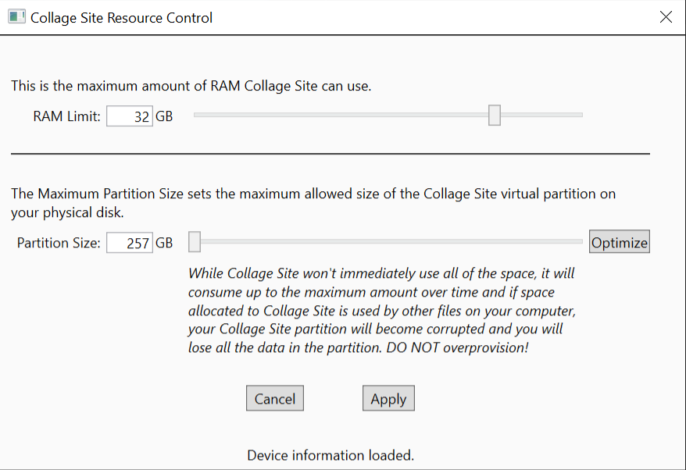Click the Collage Site app icon in title bar
The height and width of the screenshot is (470, 686).
16,17
